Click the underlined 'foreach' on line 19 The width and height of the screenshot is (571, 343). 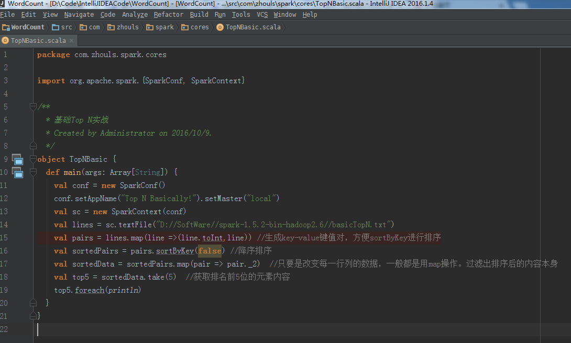pos(90,290)
